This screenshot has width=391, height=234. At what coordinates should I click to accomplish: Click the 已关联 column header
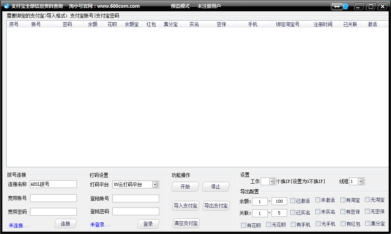[x=350, y=24]
